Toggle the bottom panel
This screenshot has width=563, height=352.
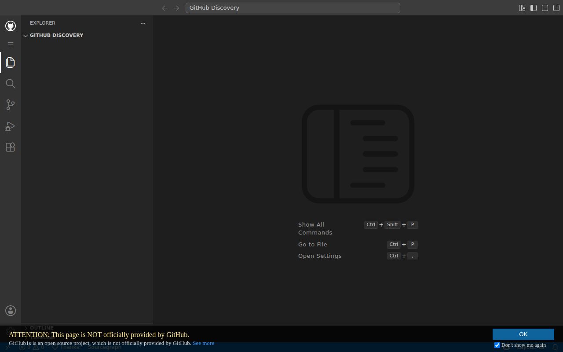(x=545, y=8)
